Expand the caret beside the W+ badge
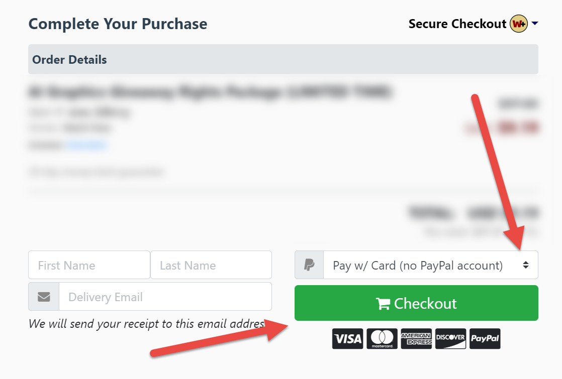Viewport: 562px width, 379px height. 534,24
